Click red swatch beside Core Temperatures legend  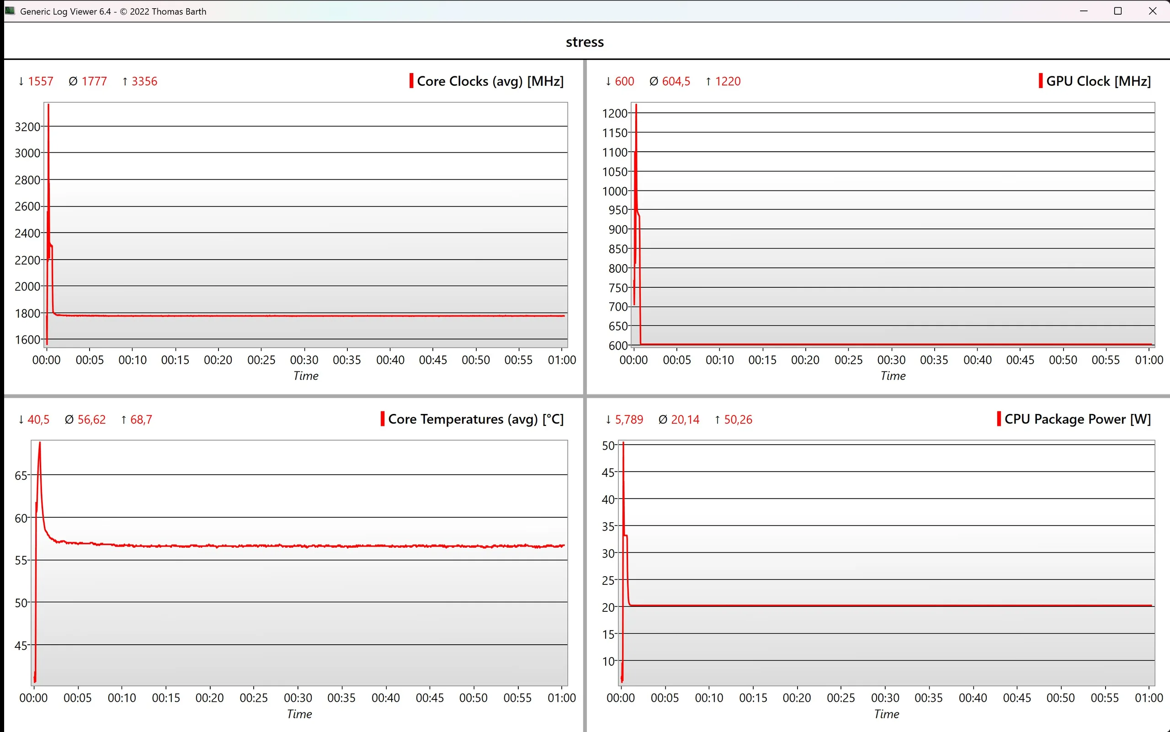[x=383, y=419]
